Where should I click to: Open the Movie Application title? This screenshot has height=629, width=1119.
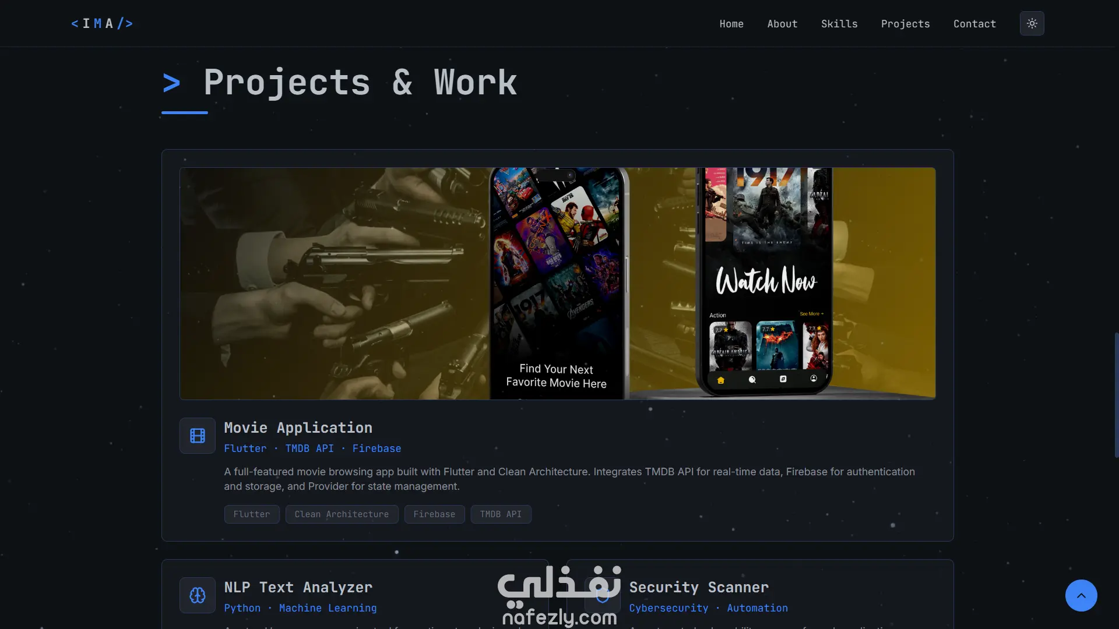pos(298,427)
